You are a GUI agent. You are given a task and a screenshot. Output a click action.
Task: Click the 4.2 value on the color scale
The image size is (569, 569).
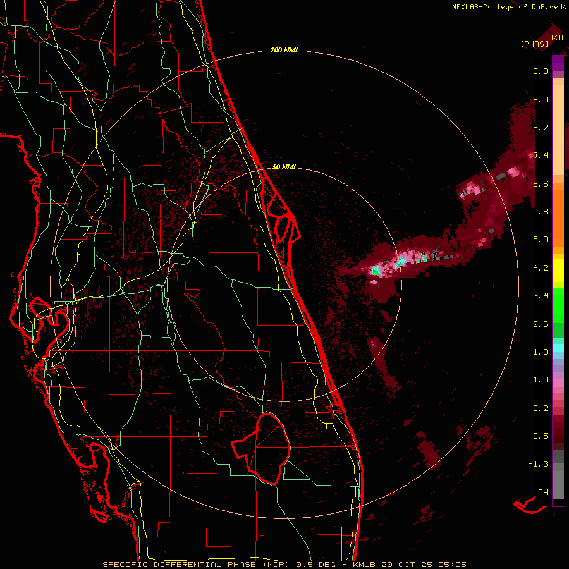pos(541,268)
